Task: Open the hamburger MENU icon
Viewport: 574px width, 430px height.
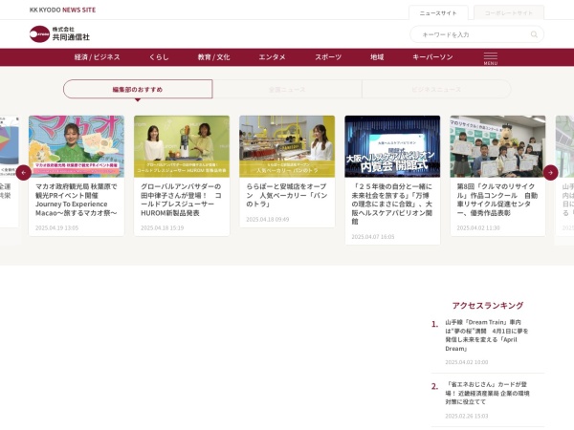Action: point(491,58)
